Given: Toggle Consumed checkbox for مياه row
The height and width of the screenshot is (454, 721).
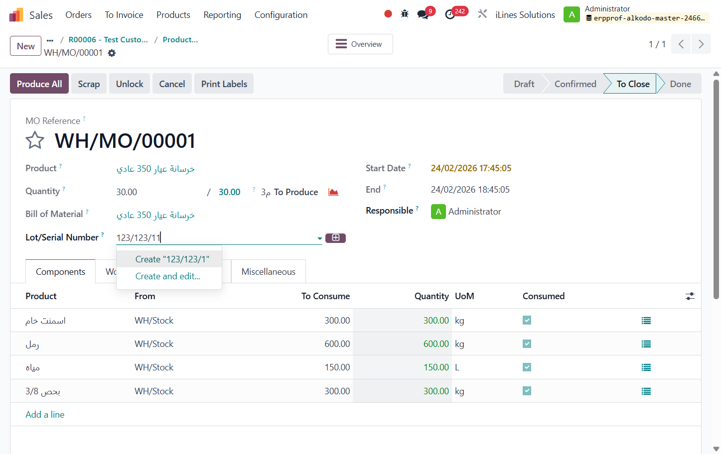Looking at the screenshot, I should (527, 367).
